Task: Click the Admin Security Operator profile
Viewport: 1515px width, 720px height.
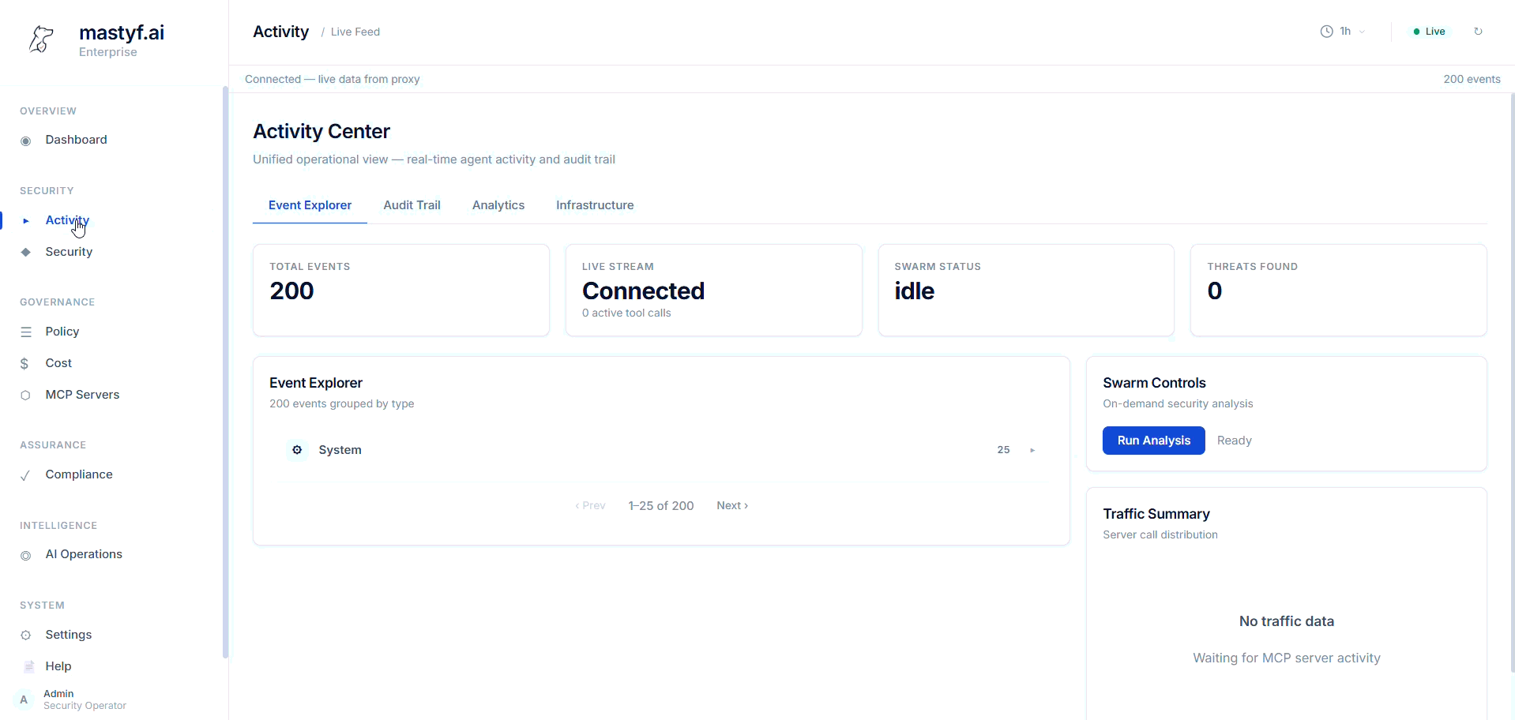Action: [71, 699]
